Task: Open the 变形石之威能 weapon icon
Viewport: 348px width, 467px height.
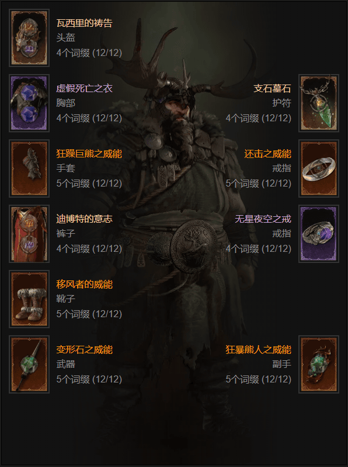Action: 29,364
